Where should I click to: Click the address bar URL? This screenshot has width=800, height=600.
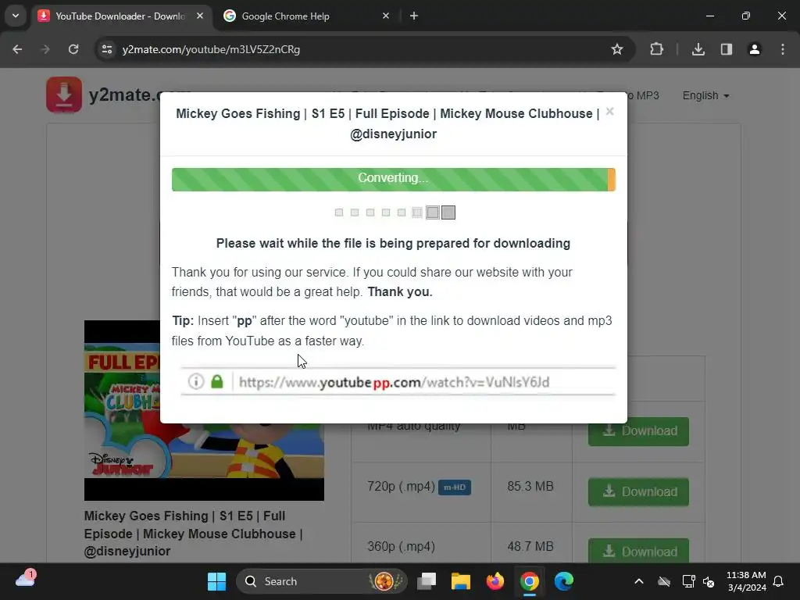click(x=211, y=49)
